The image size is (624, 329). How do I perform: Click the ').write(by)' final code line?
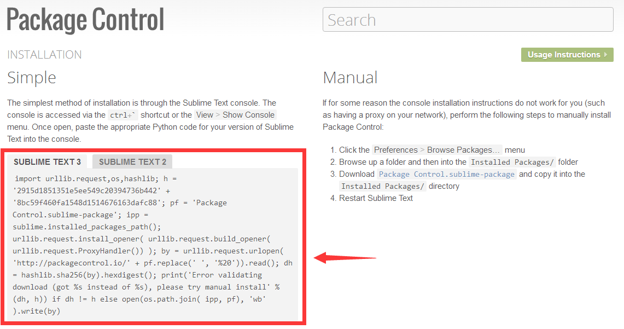click(x=37, y=311)
